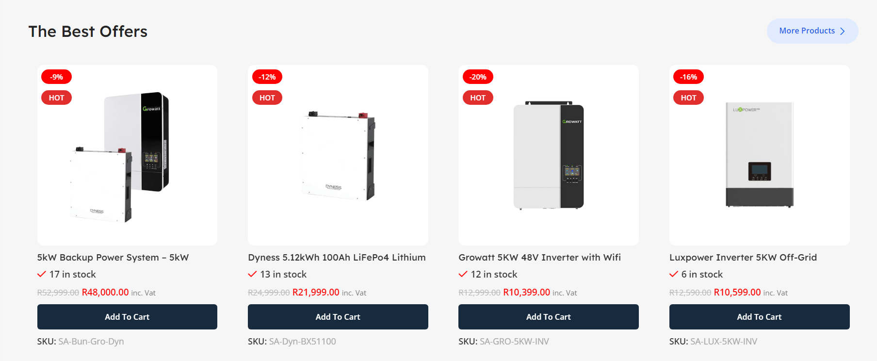Open the More Products link

click(x=812, y=31)
